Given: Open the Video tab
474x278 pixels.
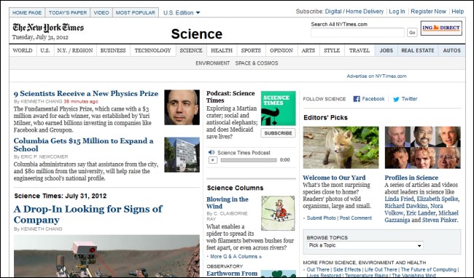Looking at the screenshot, I should point(101,12).
